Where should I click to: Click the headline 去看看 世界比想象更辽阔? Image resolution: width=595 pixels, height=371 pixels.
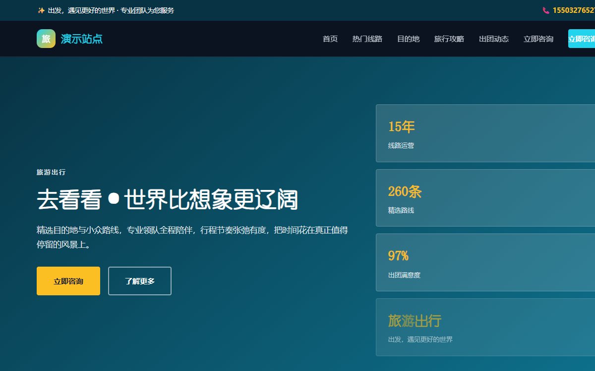(167, 199)
